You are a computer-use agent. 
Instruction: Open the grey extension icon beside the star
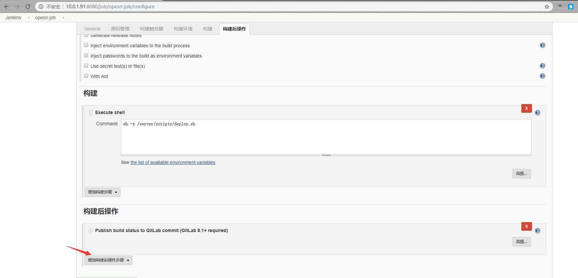click(560, 7)
